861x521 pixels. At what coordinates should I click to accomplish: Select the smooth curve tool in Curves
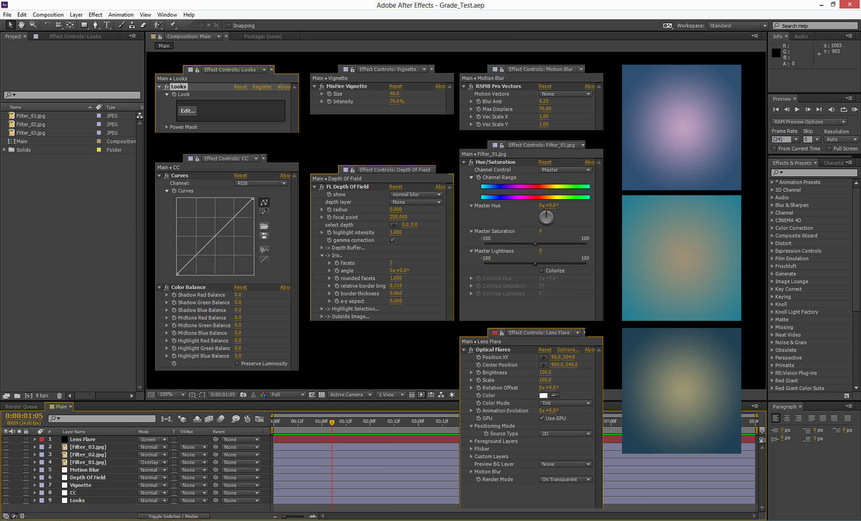(x=264, y=202)
